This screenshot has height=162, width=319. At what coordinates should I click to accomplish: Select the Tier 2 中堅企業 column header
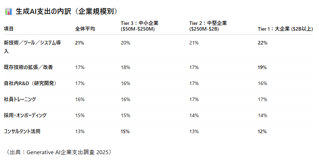208,26
